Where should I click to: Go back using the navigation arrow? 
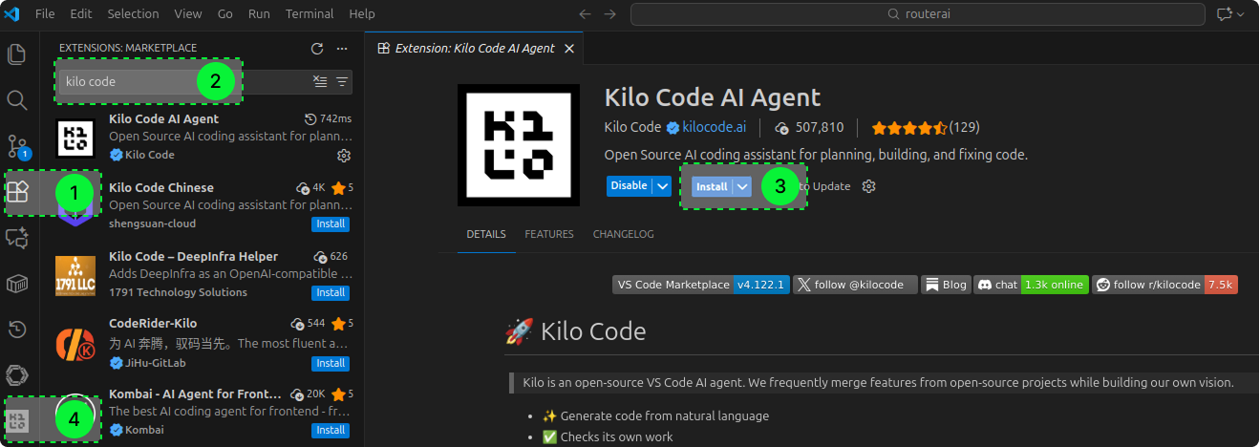[586, 14]
